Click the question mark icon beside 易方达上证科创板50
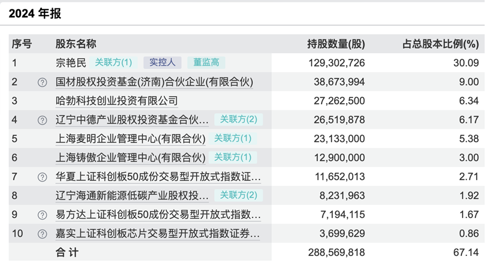This screenshot has height=261, width=485. (x=43, y=215)
